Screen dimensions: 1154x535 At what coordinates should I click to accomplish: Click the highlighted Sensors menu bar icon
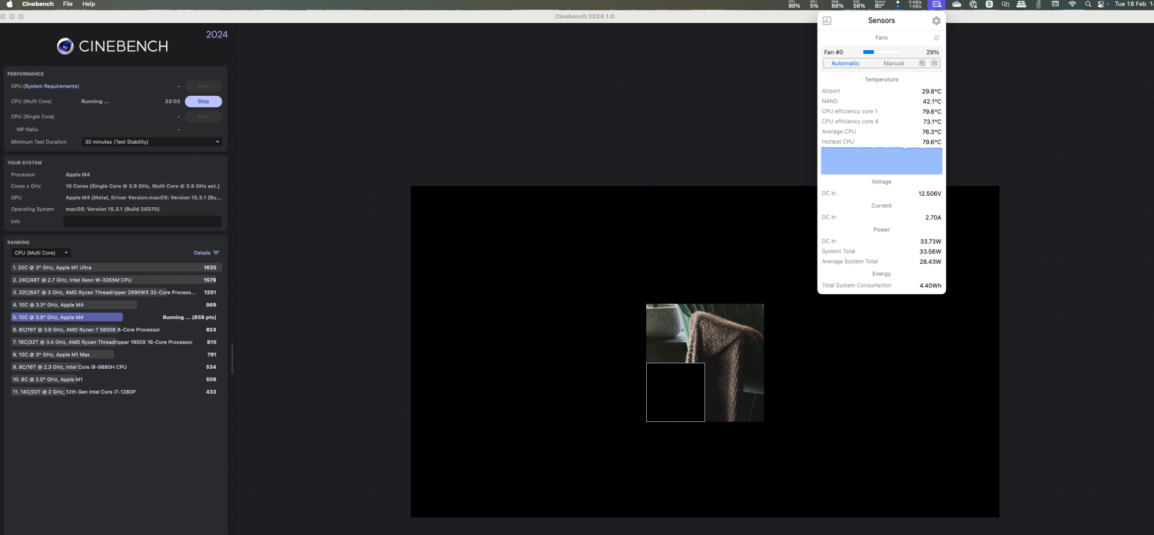click(x=936, y=4)
